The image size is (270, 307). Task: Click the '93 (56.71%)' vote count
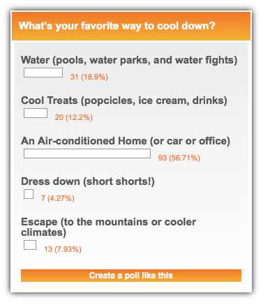click(179, 158)
